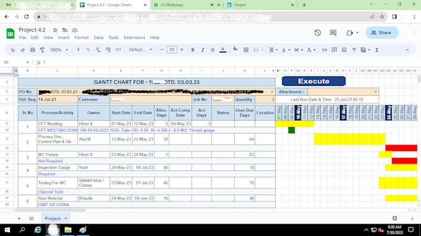Star the Project 4.2 document

coord(55,30)
